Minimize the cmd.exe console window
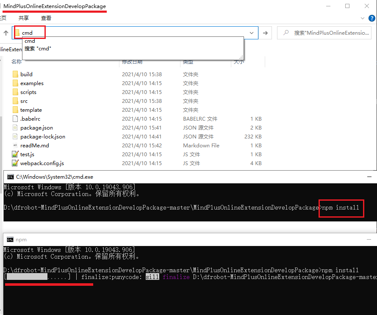The height and width of the screenshot is (315, 377). click(x=369, y=177)
